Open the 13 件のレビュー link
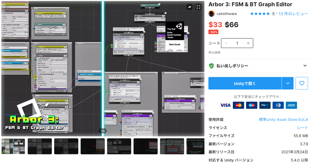309x165 pixels. 293,14
